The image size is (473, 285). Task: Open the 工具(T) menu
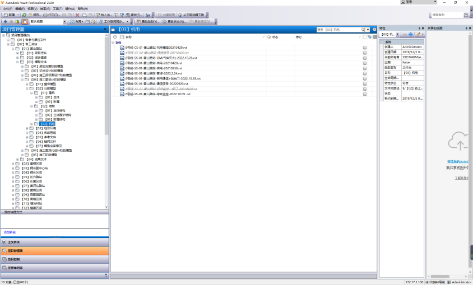[x=58, y=9]
